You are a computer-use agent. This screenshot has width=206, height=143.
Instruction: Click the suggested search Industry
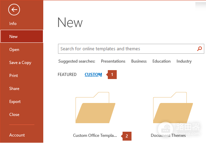point(184,61)
